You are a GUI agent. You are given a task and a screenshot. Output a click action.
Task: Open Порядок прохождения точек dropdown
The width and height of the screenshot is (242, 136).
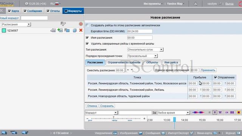(142, 56)
